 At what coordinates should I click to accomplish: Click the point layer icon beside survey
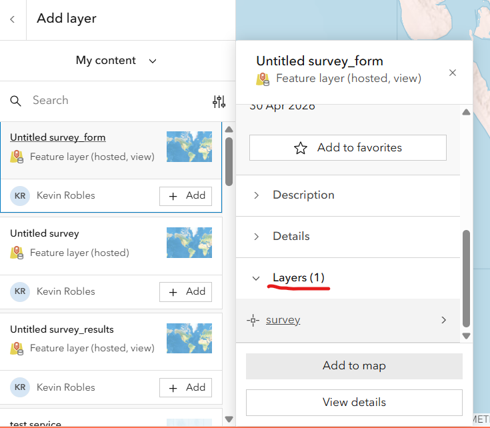tap(253, 320)
